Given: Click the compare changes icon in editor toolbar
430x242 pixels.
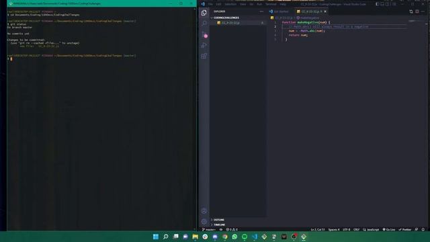Looking at the screenshot, I should pos(411,11).
